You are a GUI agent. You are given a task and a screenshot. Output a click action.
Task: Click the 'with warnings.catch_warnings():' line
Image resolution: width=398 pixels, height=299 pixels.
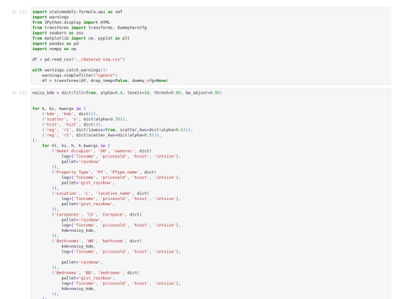click(x=70, y=70)
